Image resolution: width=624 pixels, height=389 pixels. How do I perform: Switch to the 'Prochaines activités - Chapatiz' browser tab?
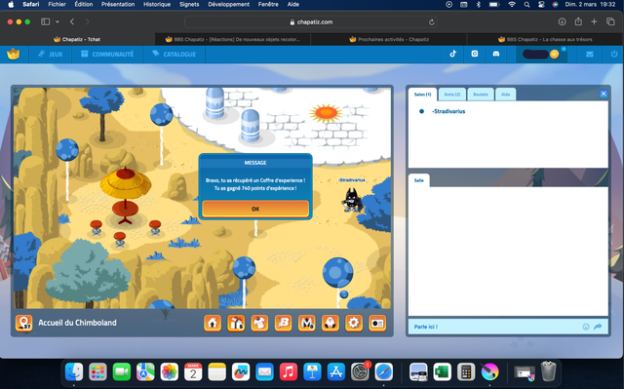pyautogui.click(x=388, y=39)
